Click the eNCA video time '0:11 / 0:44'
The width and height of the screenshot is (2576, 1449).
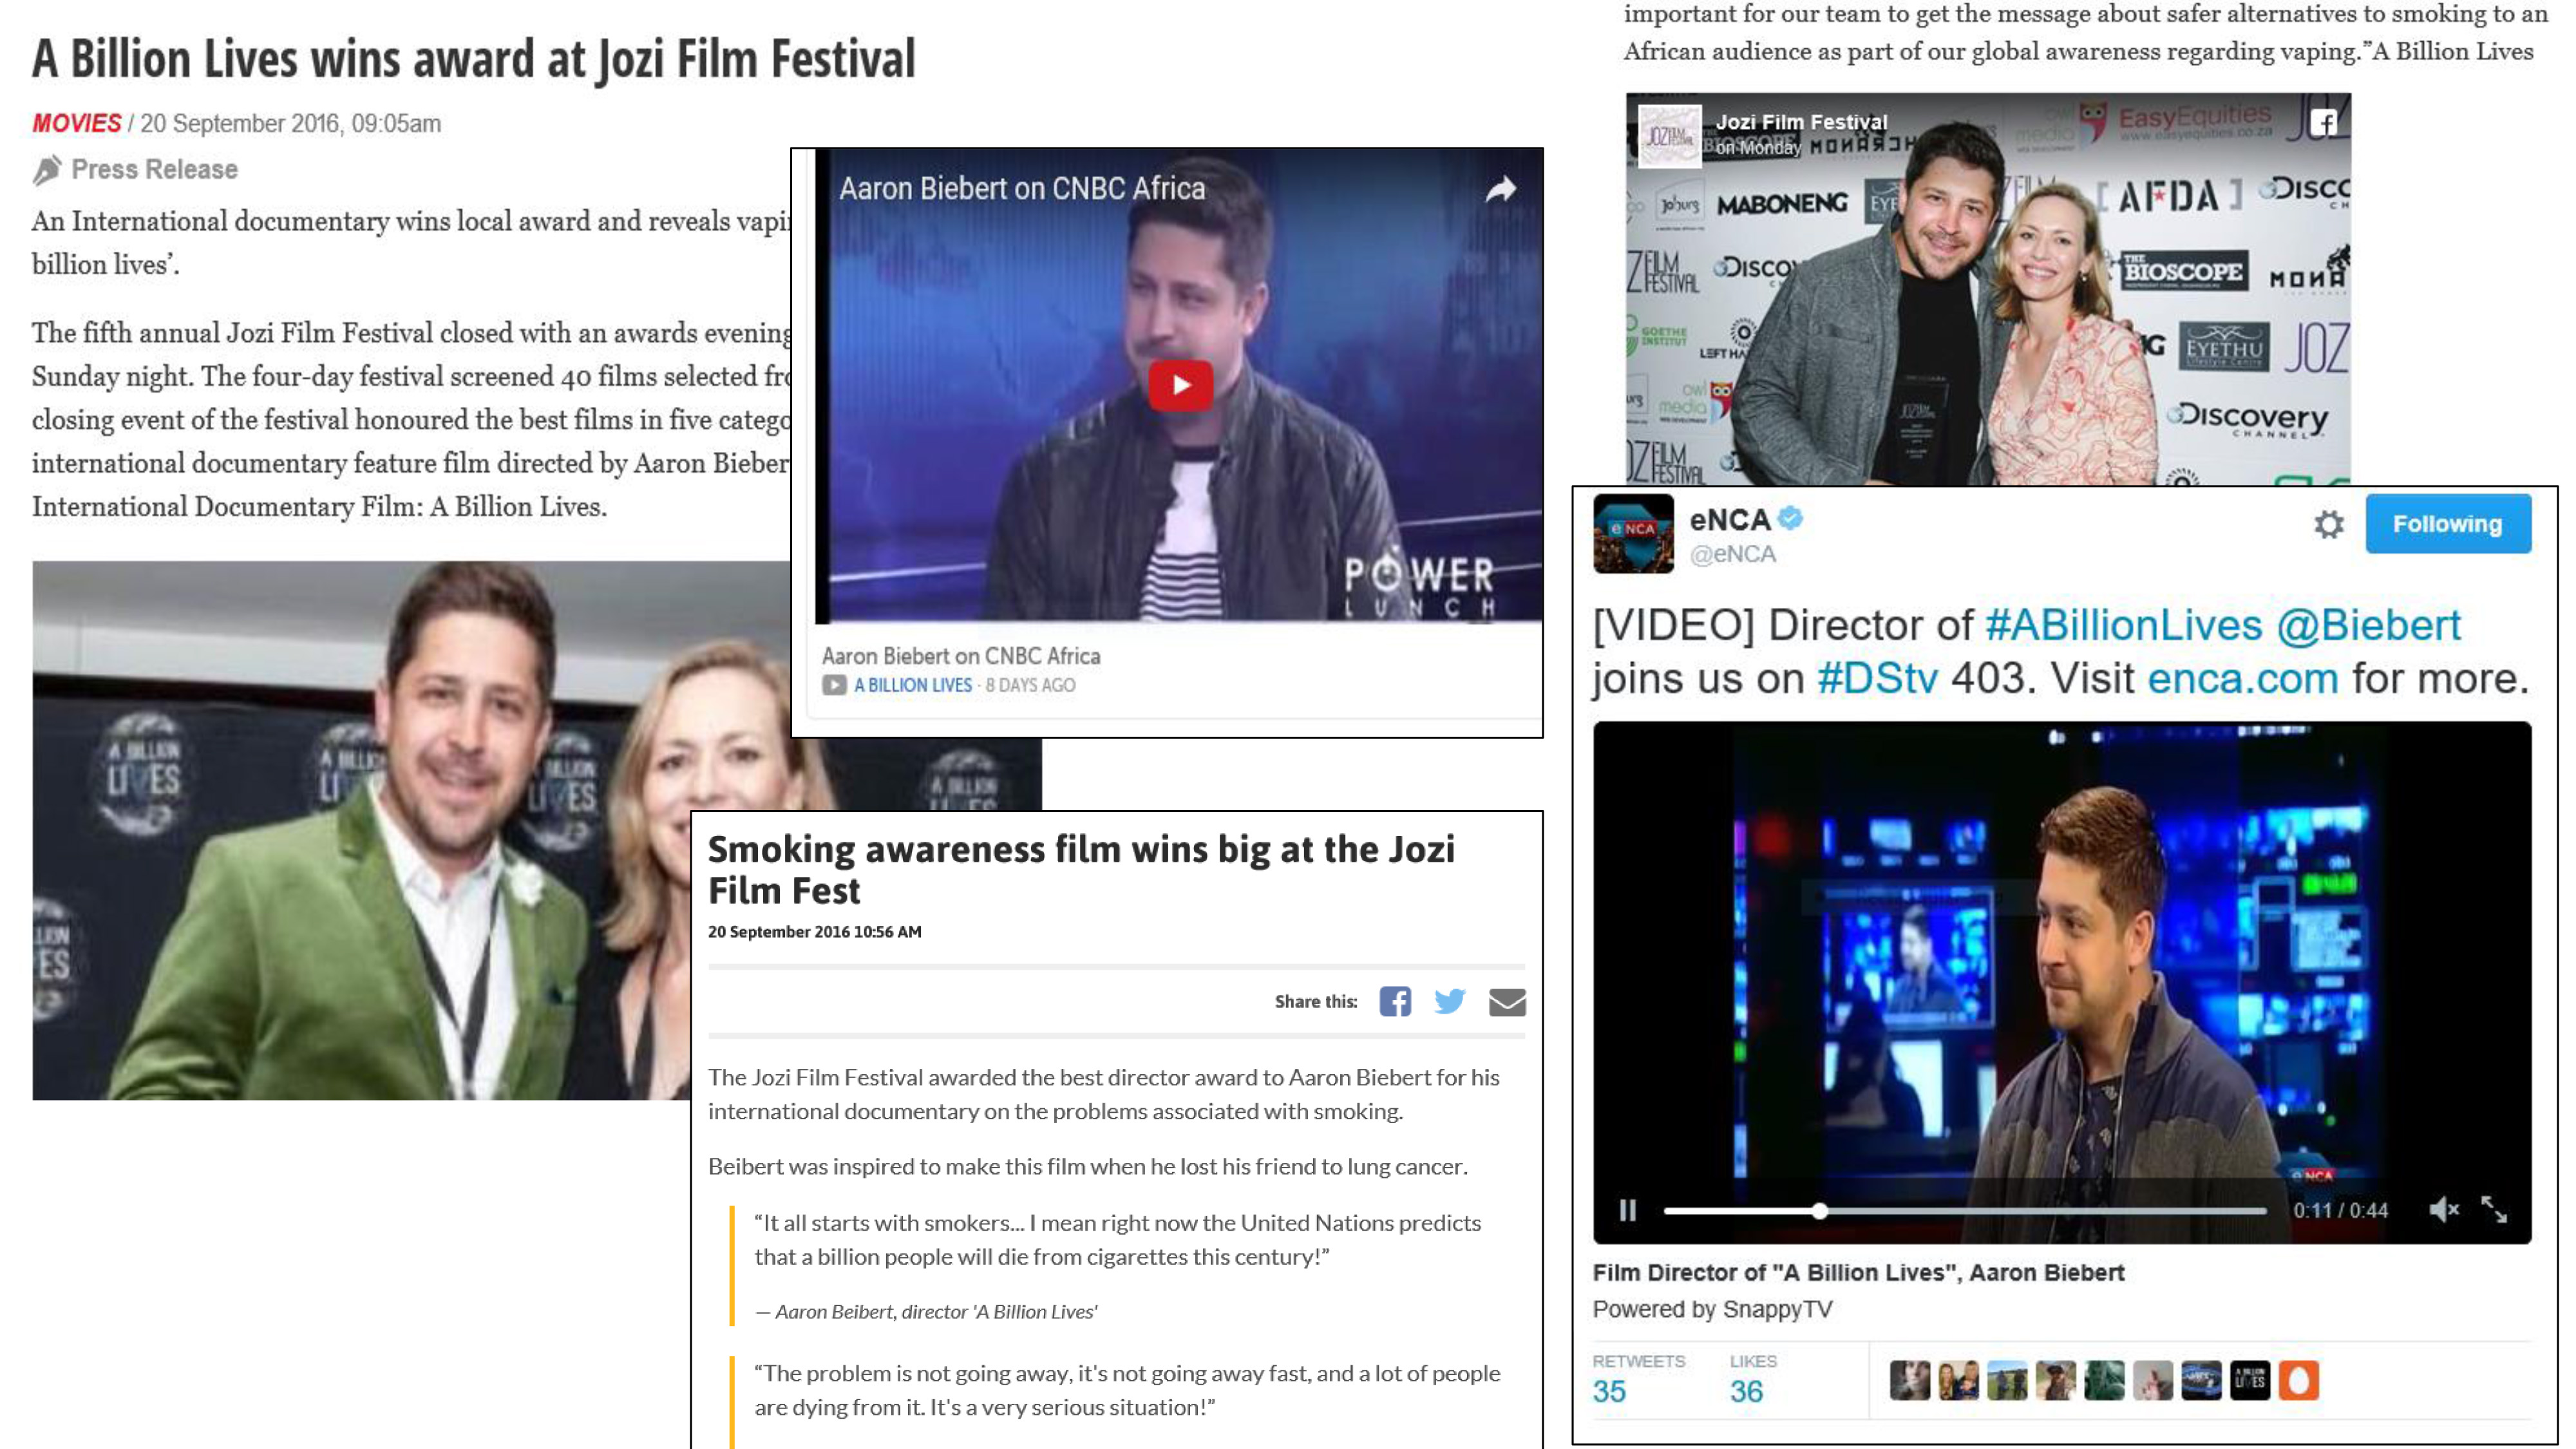tap(2340, 1210)
